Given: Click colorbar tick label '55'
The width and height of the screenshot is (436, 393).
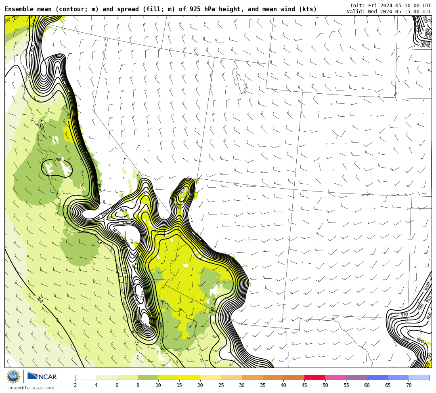Looking at the screenshot, I should (346, 385).
